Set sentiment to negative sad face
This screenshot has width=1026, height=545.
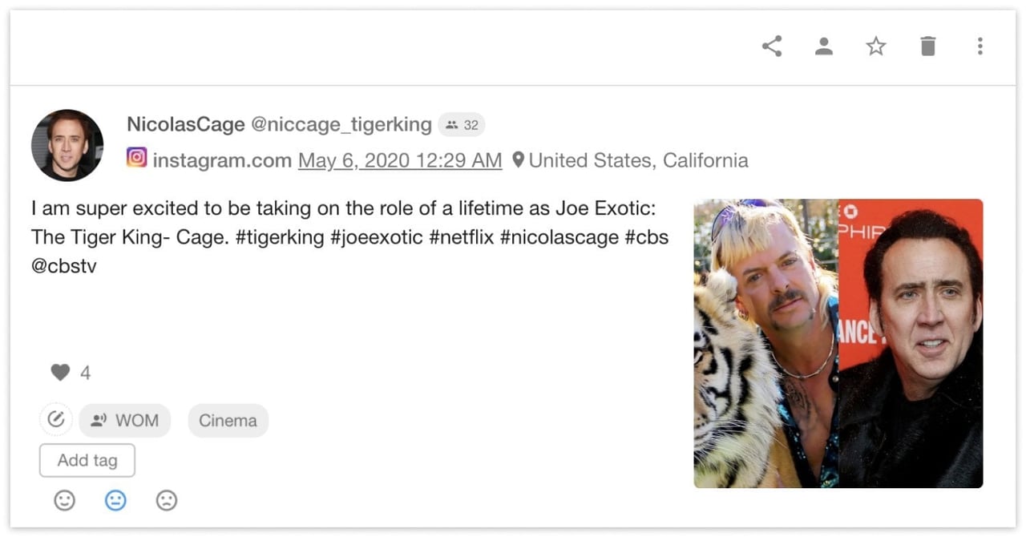point(166,501)
